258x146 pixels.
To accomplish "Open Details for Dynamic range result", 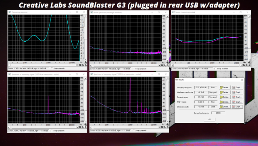I will coord(225,97).
